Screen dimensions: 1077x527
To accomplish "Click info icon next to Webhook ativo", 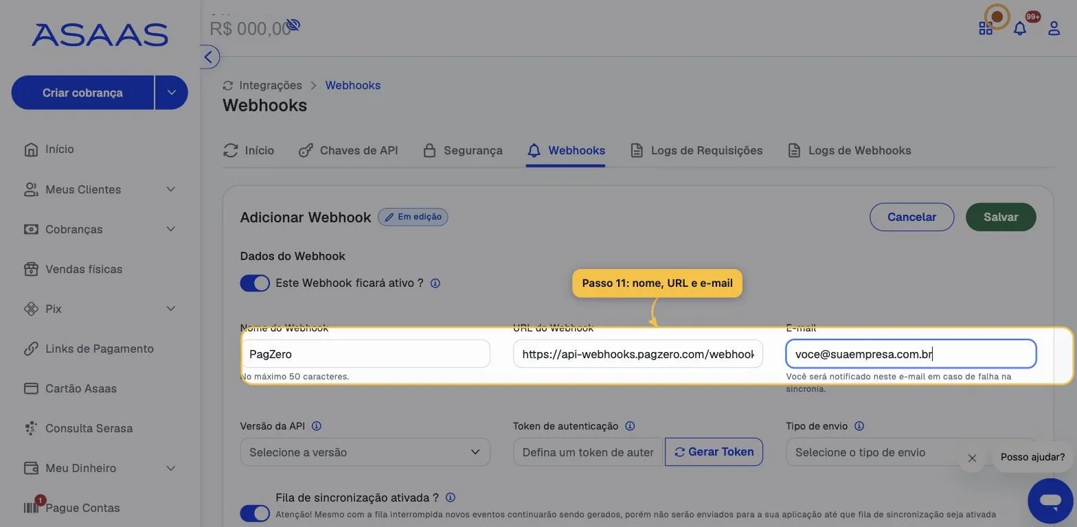I will pyautogui.click(x=435, y=283).
